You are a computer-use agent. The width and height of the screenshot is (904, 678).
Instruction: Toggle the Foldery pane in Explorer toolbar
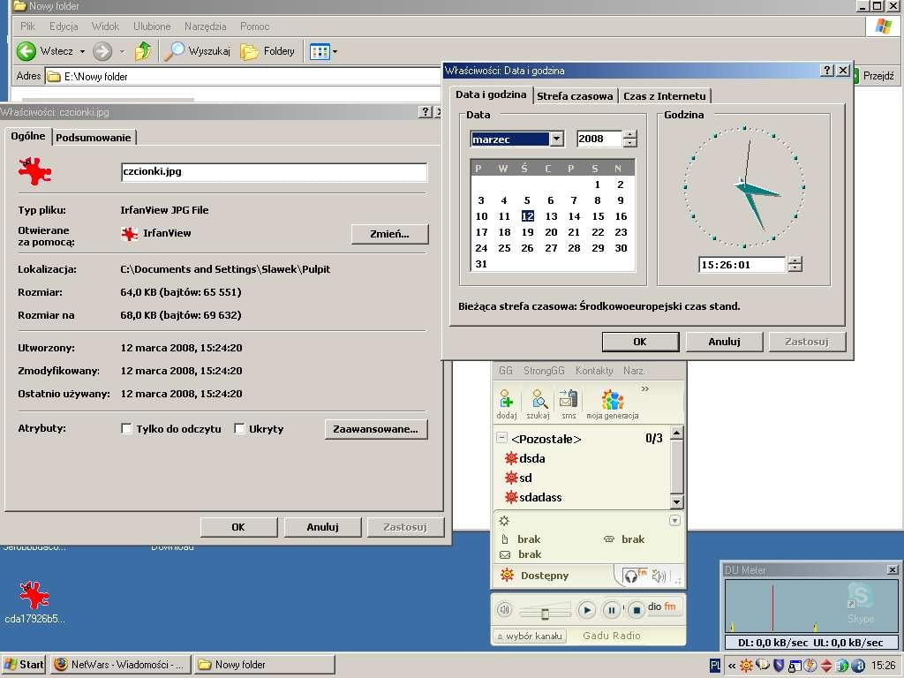[x=267, y=51]
